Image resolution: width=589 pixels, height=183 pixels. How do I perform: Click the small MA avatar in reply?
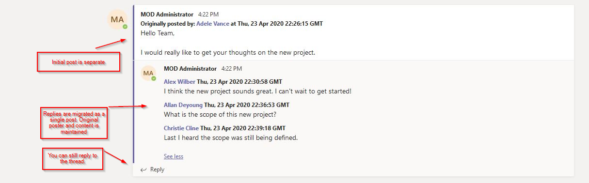(148, 73)
